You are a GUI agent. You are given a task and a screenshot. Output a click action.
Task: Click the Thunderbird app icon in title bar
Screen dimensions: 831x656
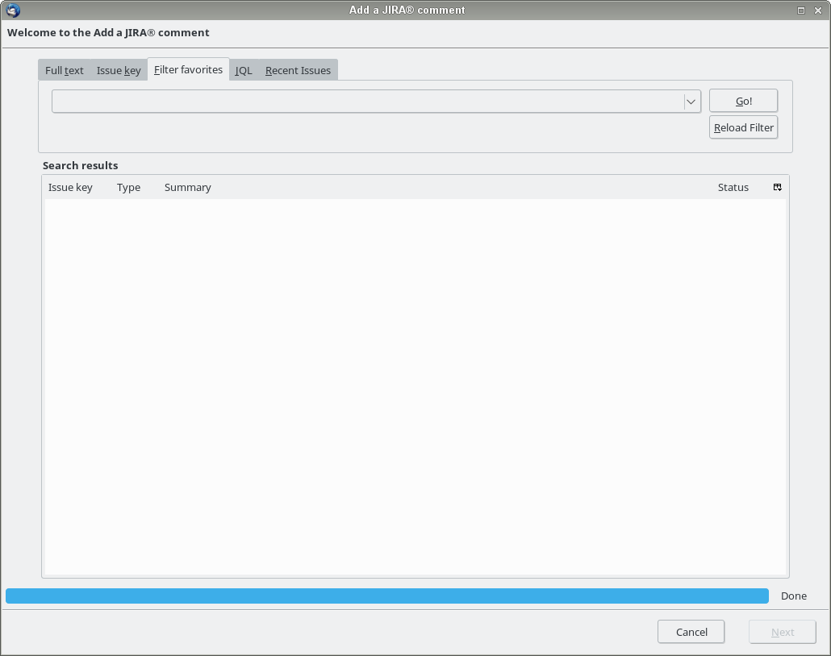[13, 10]
